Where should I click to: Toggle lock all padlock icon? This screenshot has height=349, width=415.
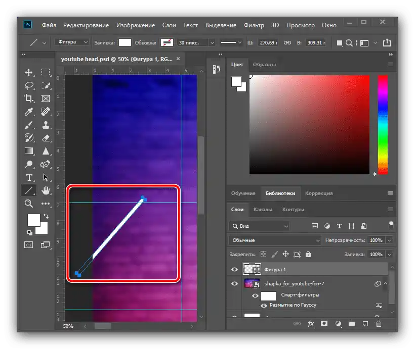[308, 254]
